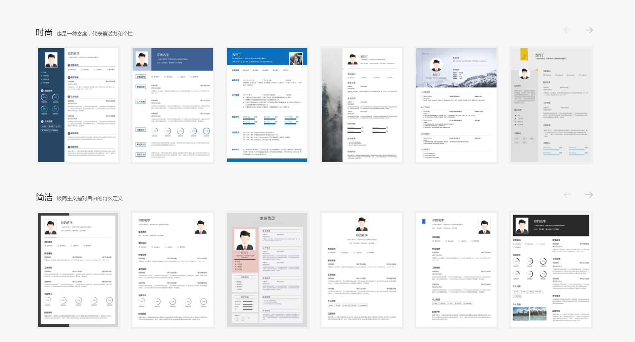Open grey template with yellow tag icon
Screen dimensions: 635x342
[x=551, y=105]
